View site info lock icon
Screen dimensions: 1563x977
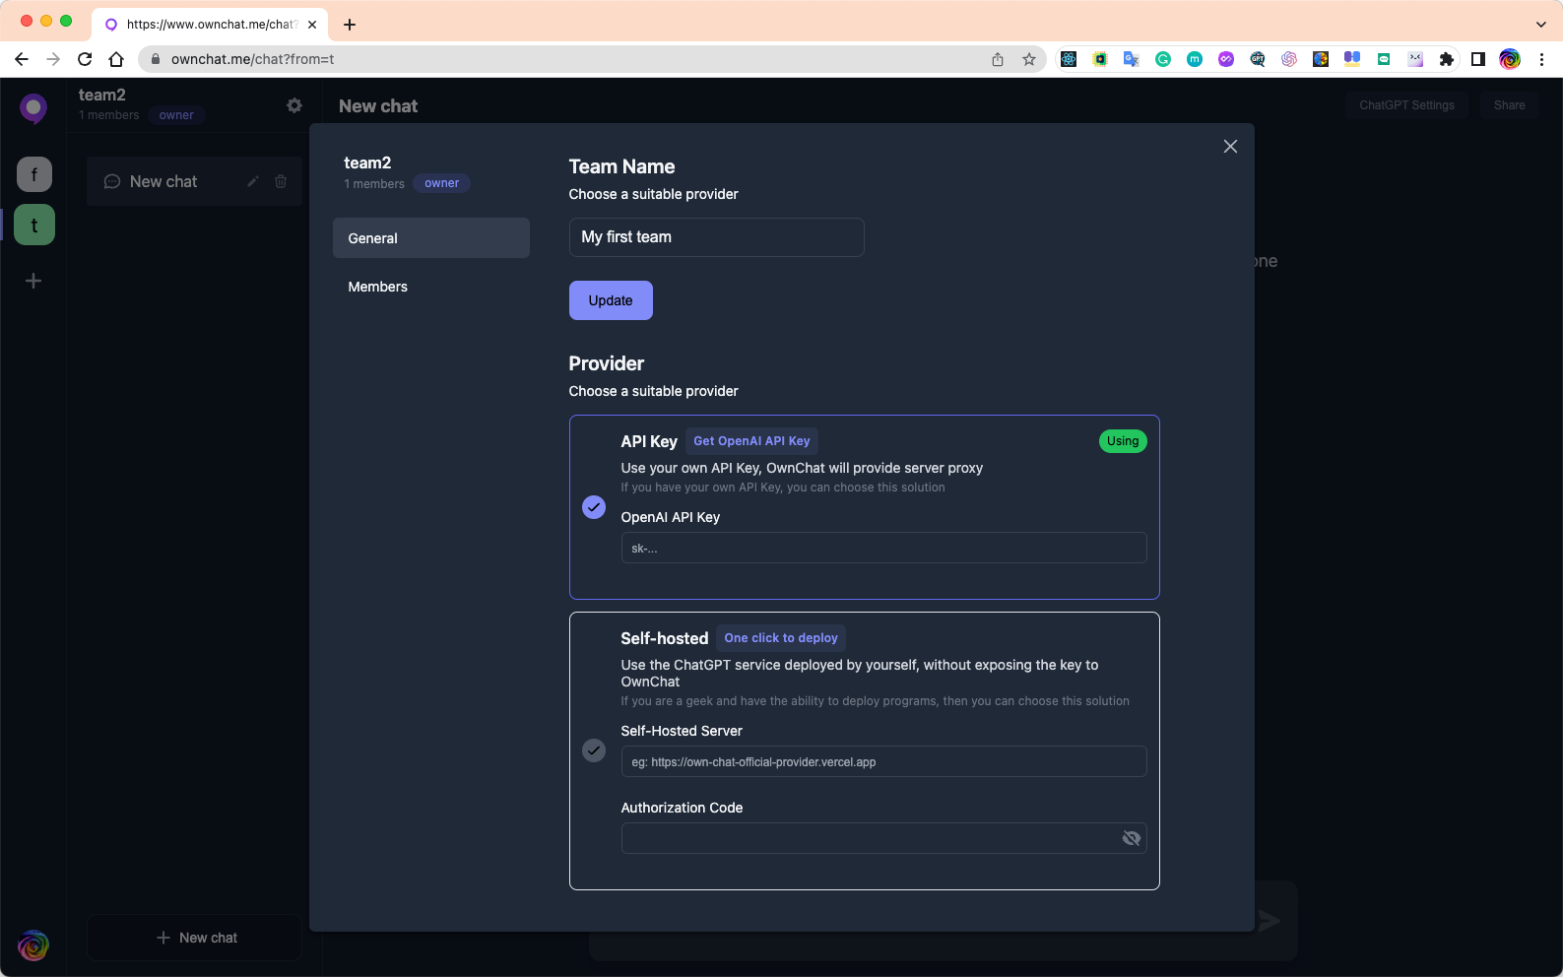[x=155, y=59]
